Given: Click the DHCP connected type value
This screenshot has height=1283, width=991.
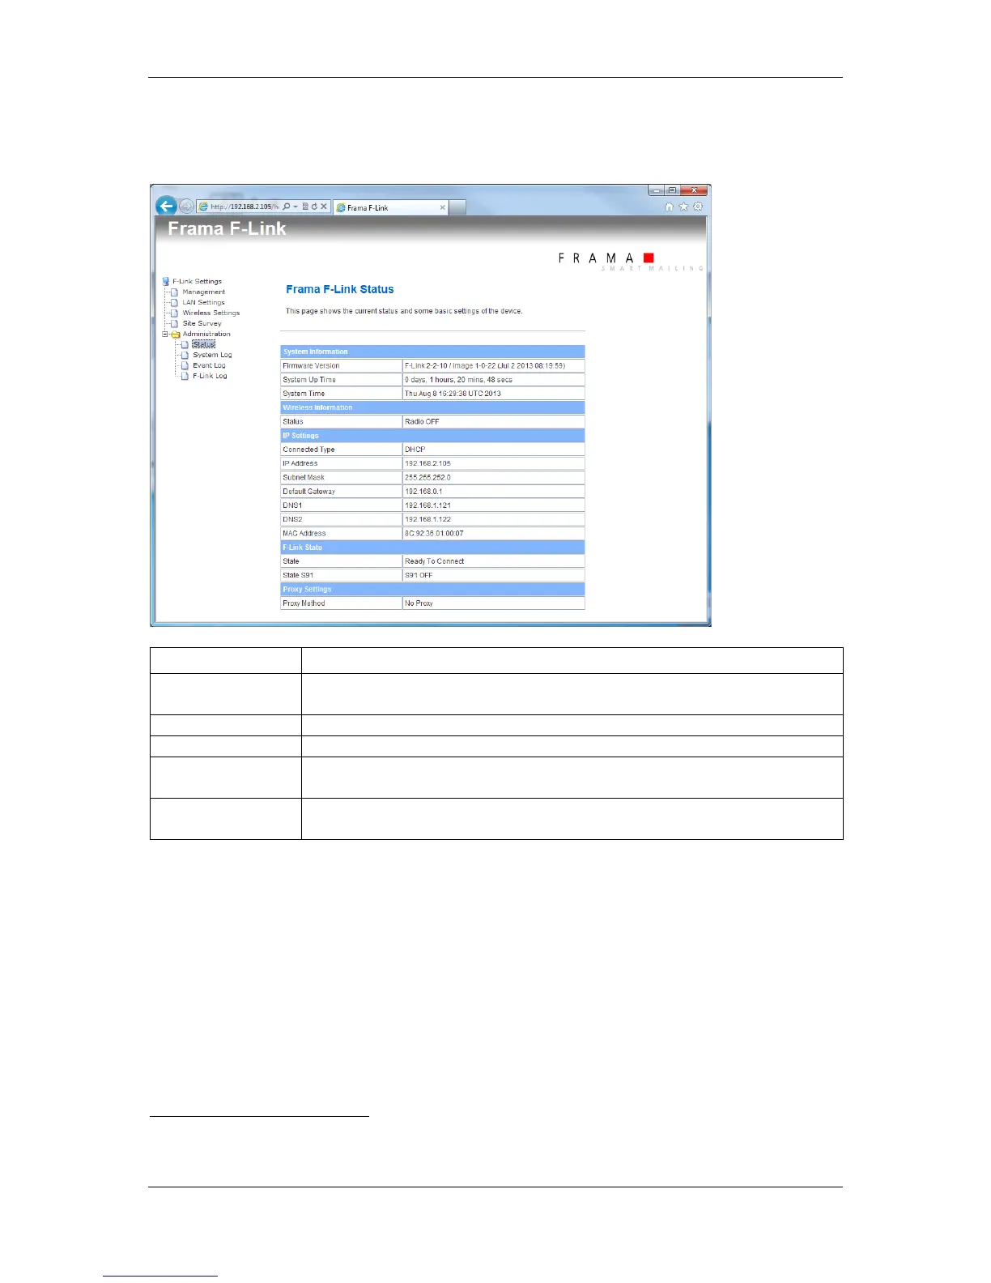Looking at the screenshot, I should coord(494,450).
